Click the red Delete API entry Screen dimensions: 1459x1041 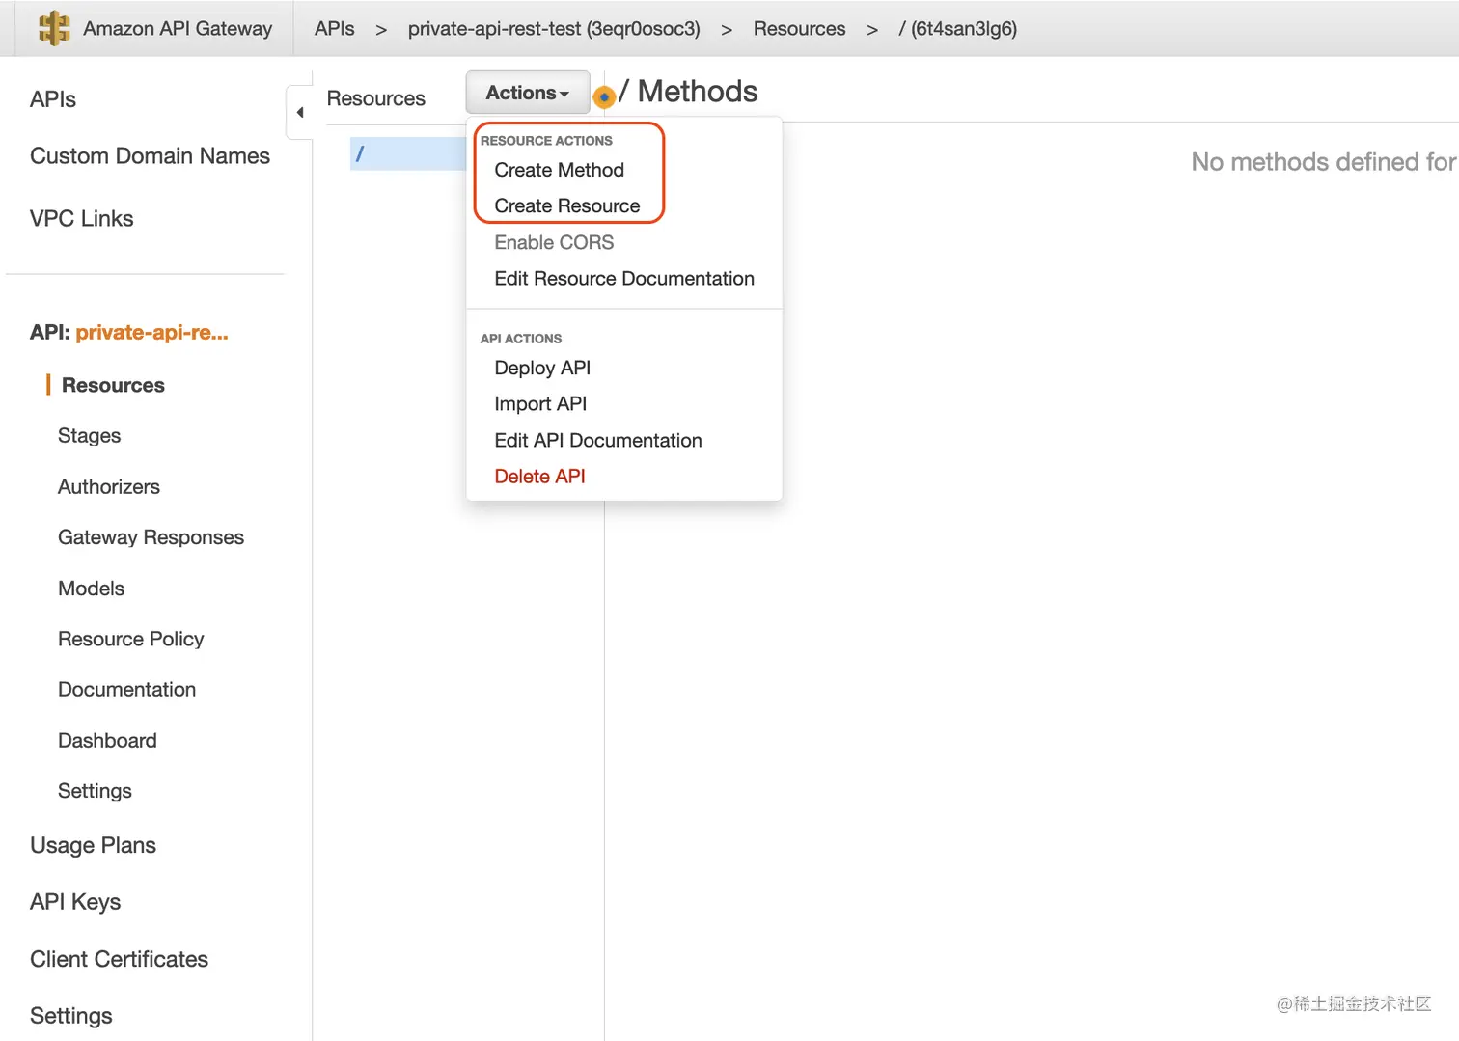[539, 476]
